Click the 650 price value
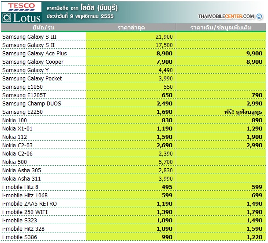This screenshot has width=268, height=243. (x=167, y=95)
